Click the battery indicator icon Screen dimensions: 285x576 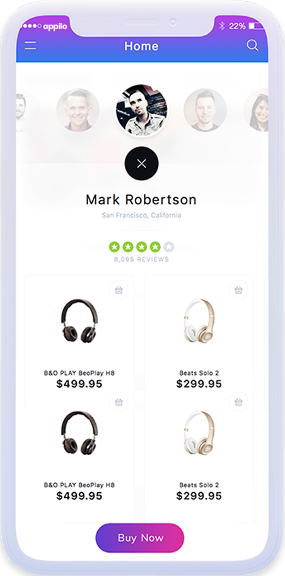pos(257,26)
